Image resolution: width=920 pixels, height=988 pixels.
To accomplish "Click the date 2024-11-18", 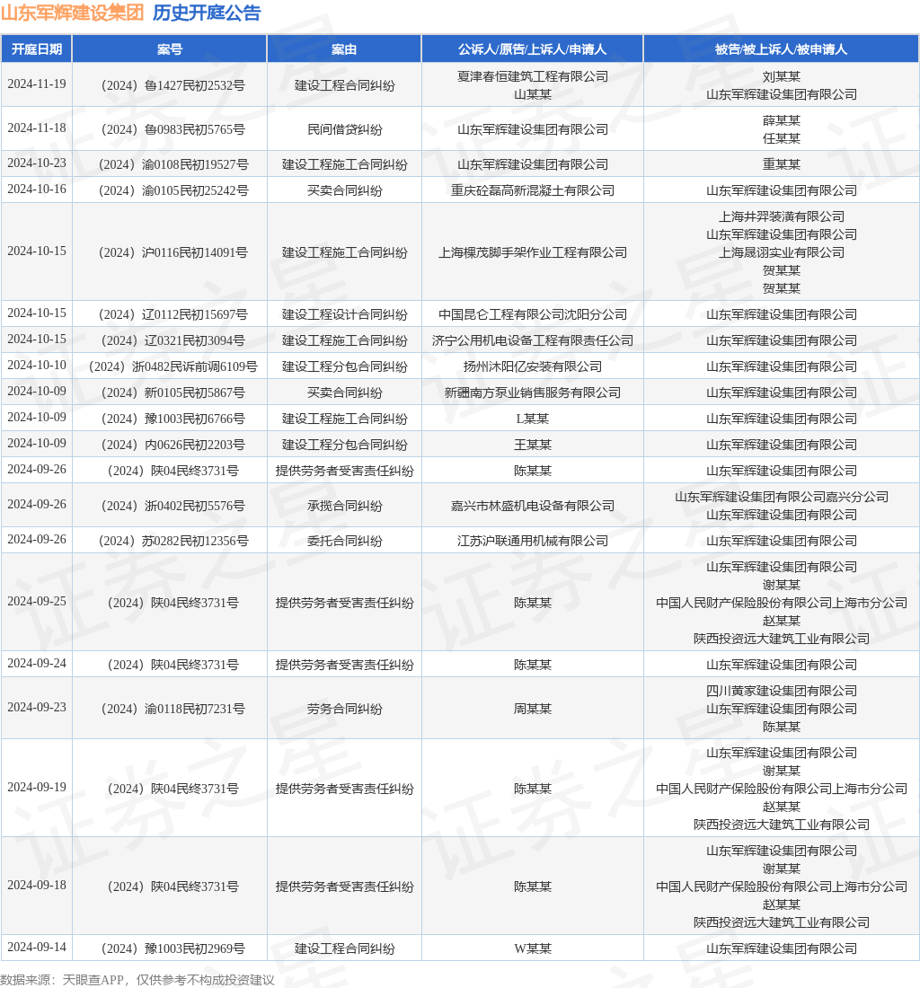I will (x=37, y=128).
